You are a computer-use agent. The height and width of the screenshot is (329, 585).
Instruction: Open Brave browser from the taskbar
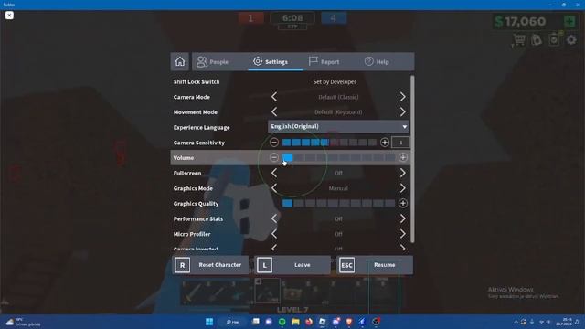tap(349, 322)
